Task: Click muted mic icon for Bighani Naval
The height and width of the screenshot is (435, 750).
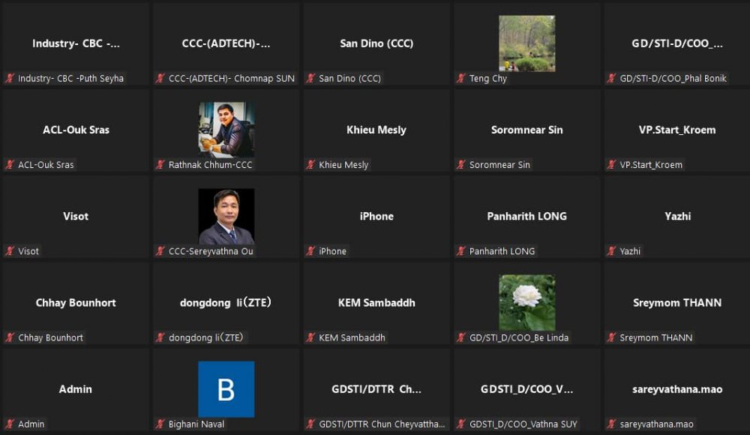Action: pyautogui.click(x=160, y=424)
